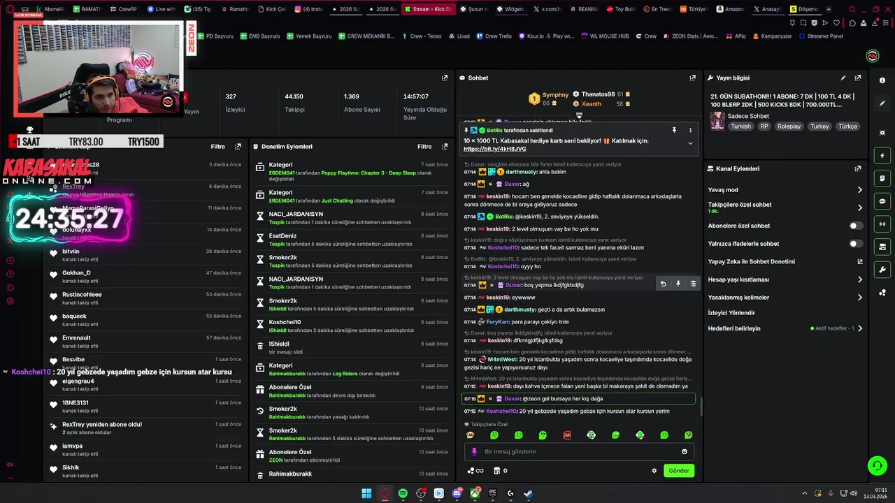Pop out the Denetim Eylemleri panel
895x503 pixels.
pyautogui.click(x=445, y=147)
